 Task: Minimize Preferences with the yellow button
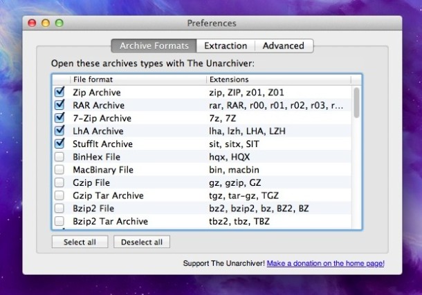pyautogui.click(x=46, y=23)
